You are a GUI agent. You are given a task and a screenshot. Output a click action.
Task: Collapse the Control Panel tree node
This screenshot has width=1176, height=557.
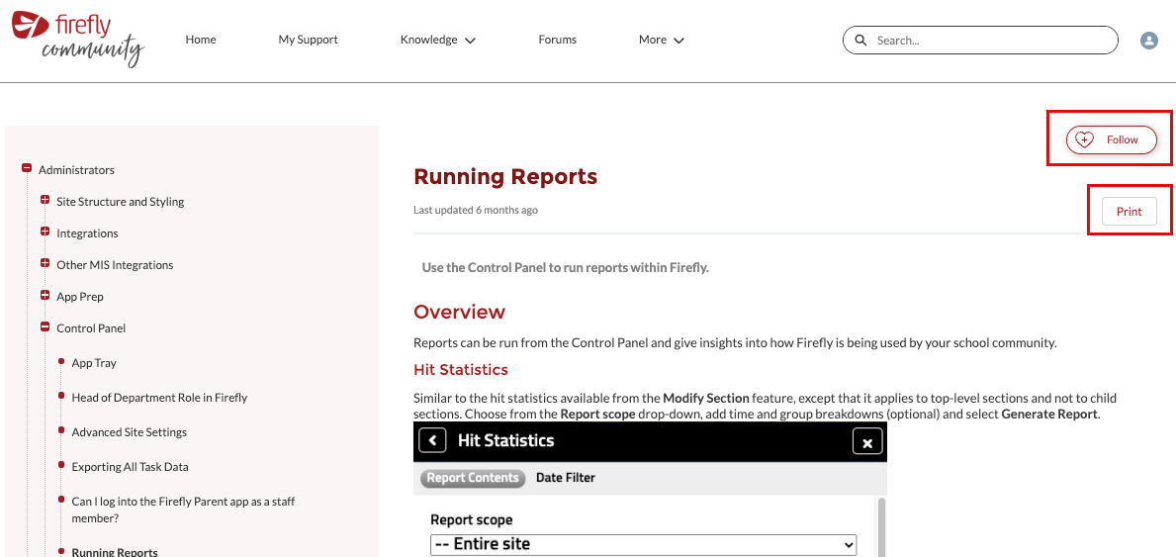45,327
